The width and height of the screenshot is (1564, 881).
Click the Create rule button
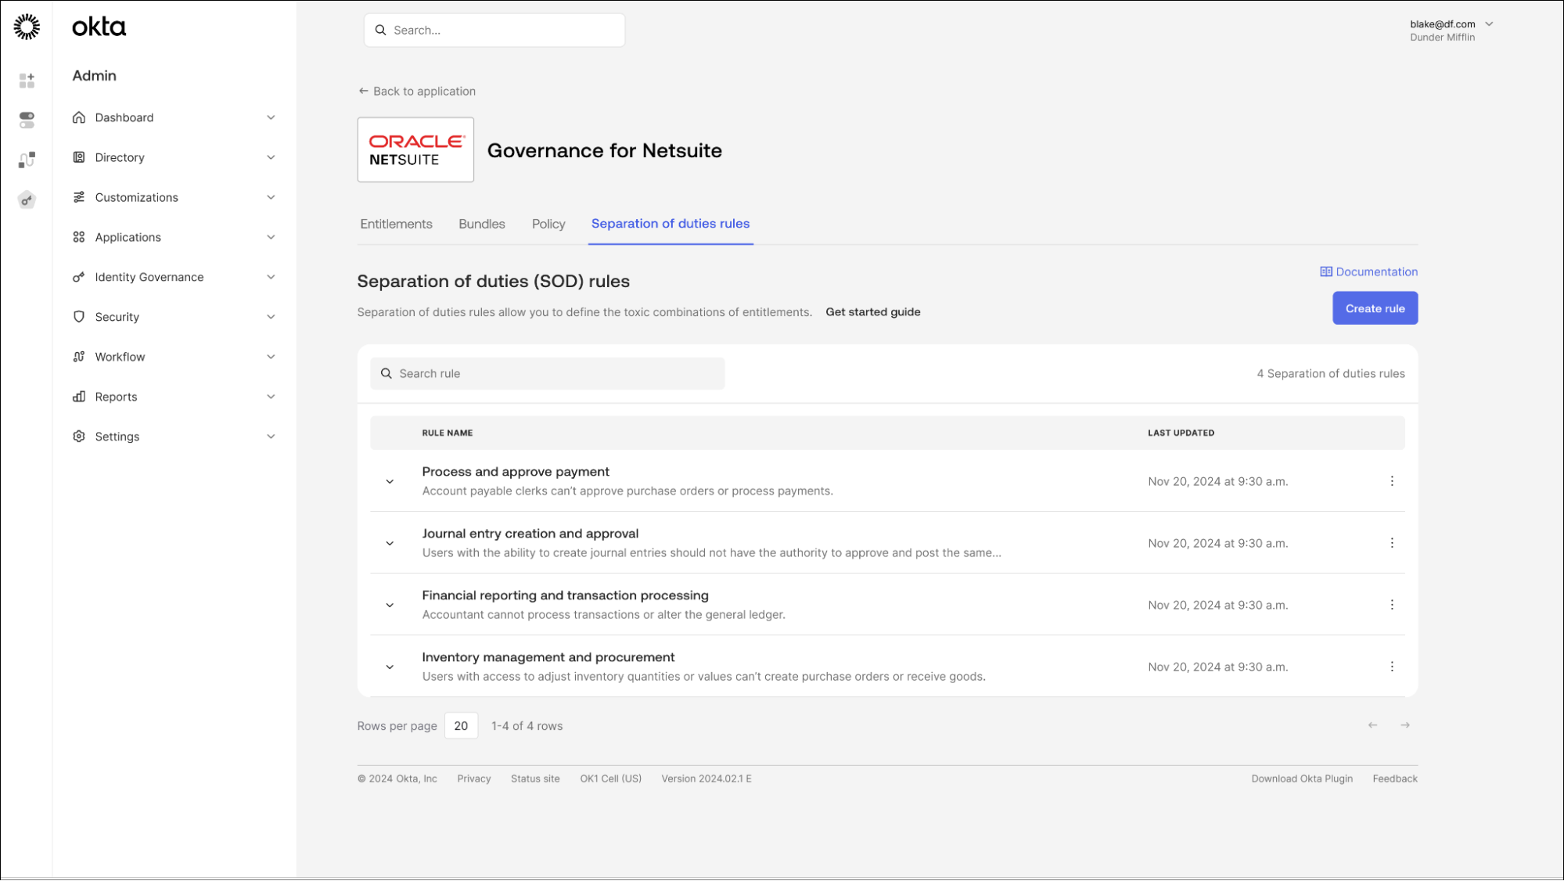[1374, 308]
